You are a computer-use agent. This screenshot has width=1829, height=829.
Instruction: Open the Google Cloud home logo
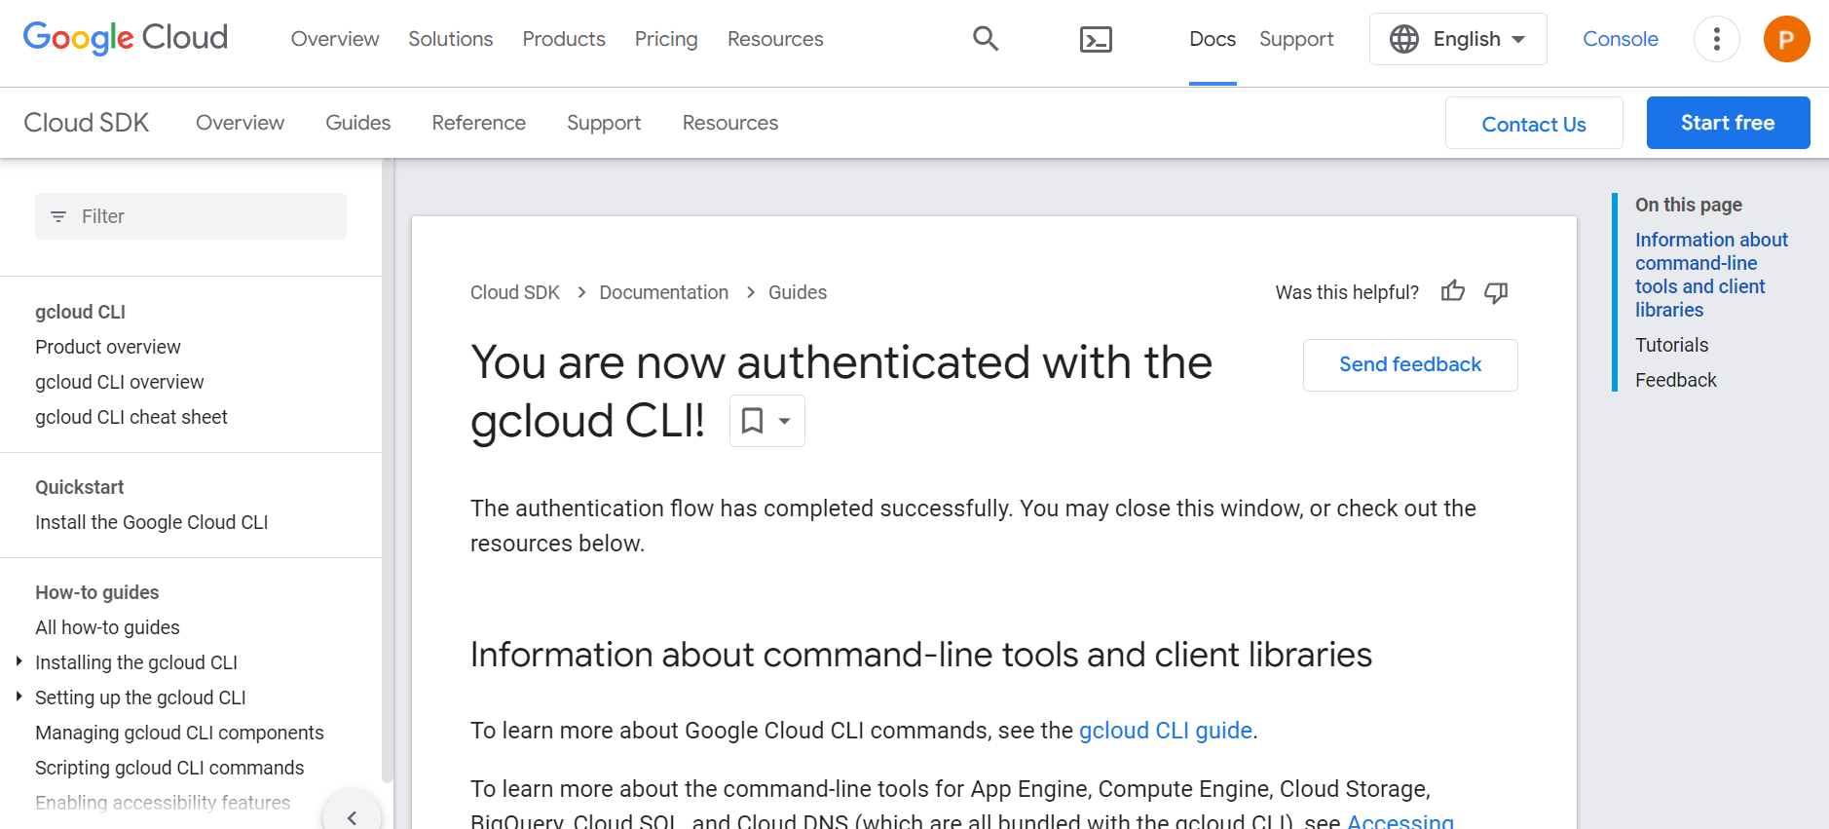tap(126, 38)
